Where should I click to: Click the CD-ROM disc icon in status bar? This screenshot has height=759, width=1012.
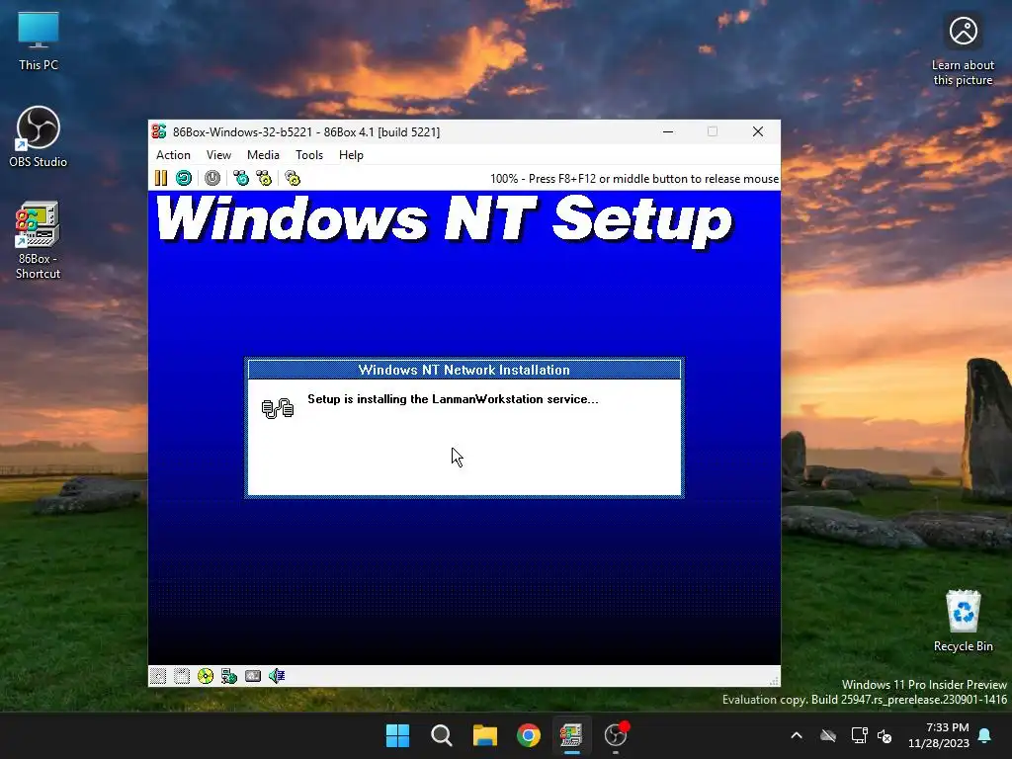[206, 676]
